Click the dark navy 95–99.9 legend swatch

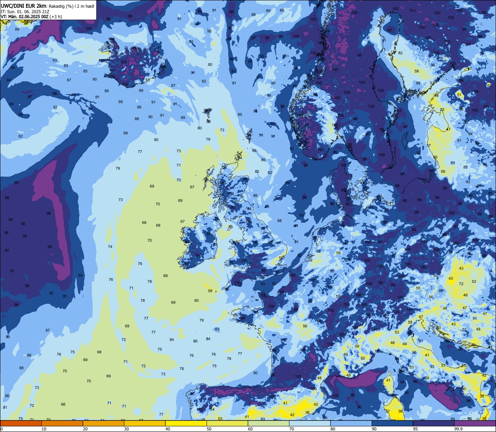434,423
